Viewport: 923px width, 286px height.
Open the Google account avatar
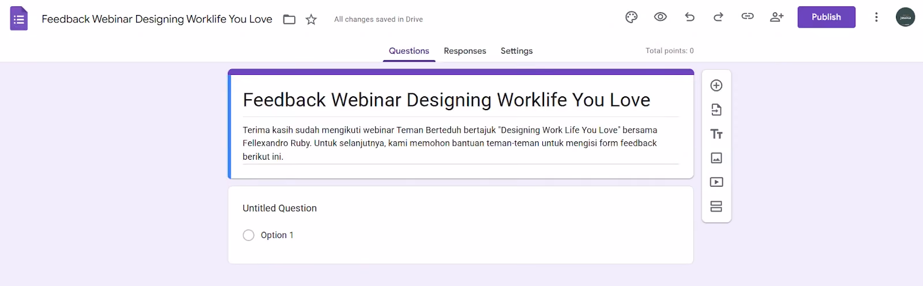pyautogui.click(x=906, y=17)
